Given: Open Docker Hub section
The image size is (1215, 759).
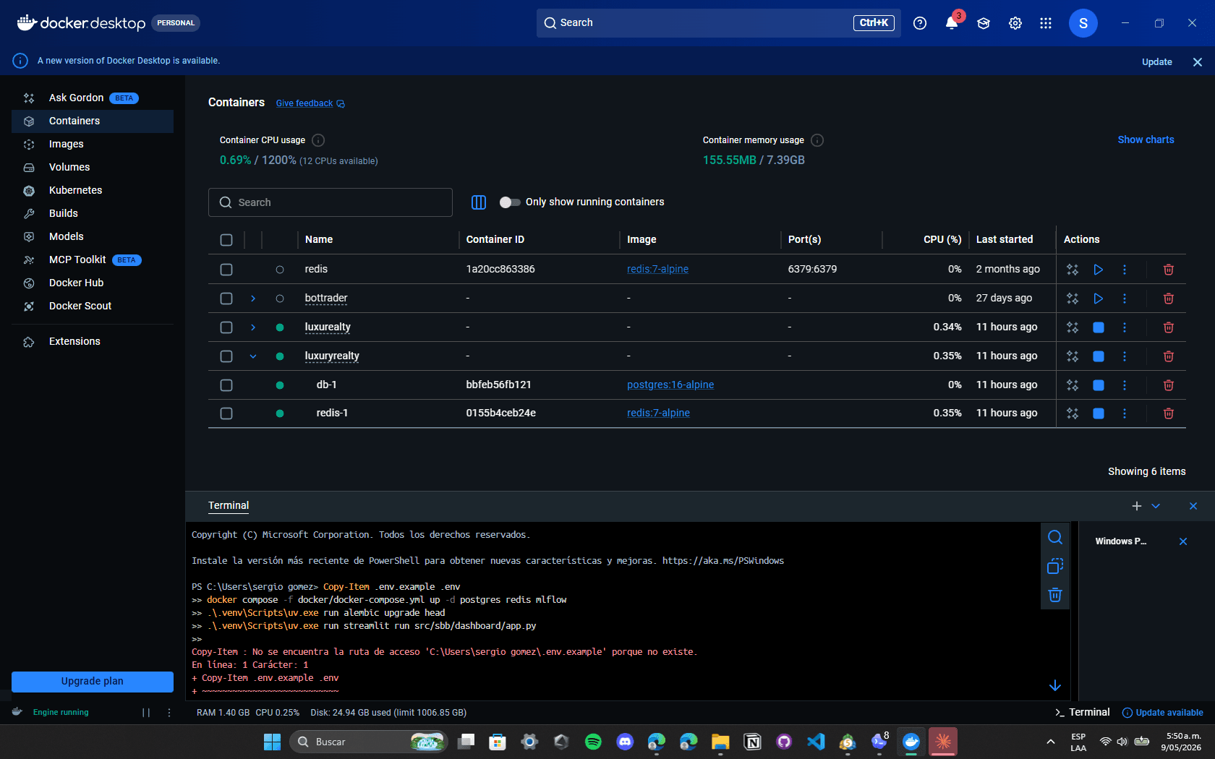Looking at the screenshot, I should pyautogui.click(x=93, y=283).
